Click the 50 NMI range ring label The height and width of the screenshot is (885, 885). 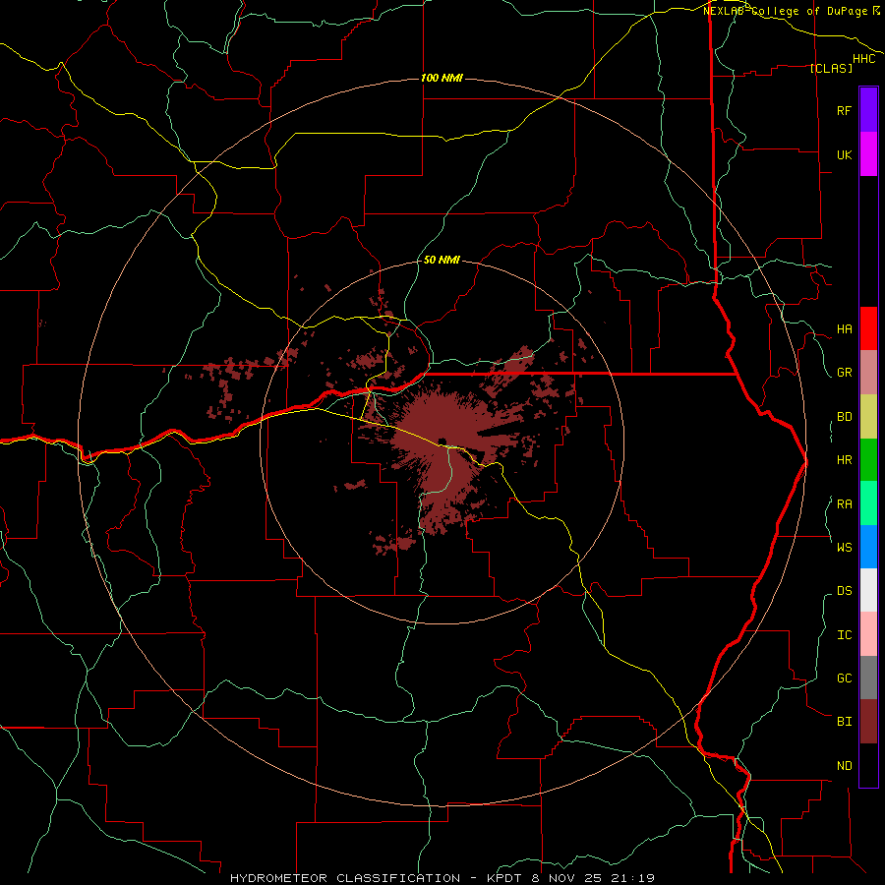pyautogui.click(x=442, y=260)
